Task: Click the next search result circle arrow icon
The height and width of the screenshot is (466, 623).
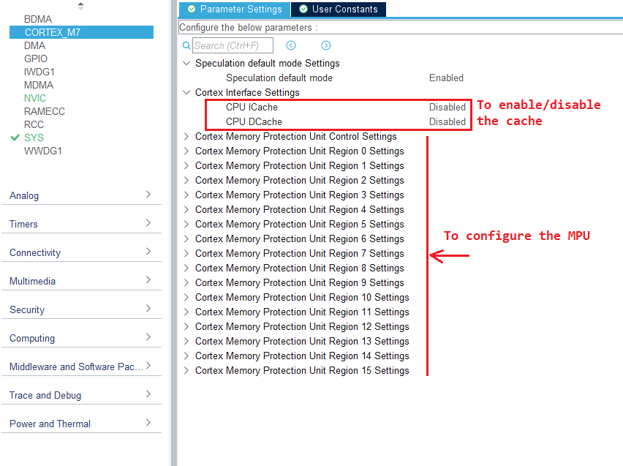Action: click(x=325, y=45)
